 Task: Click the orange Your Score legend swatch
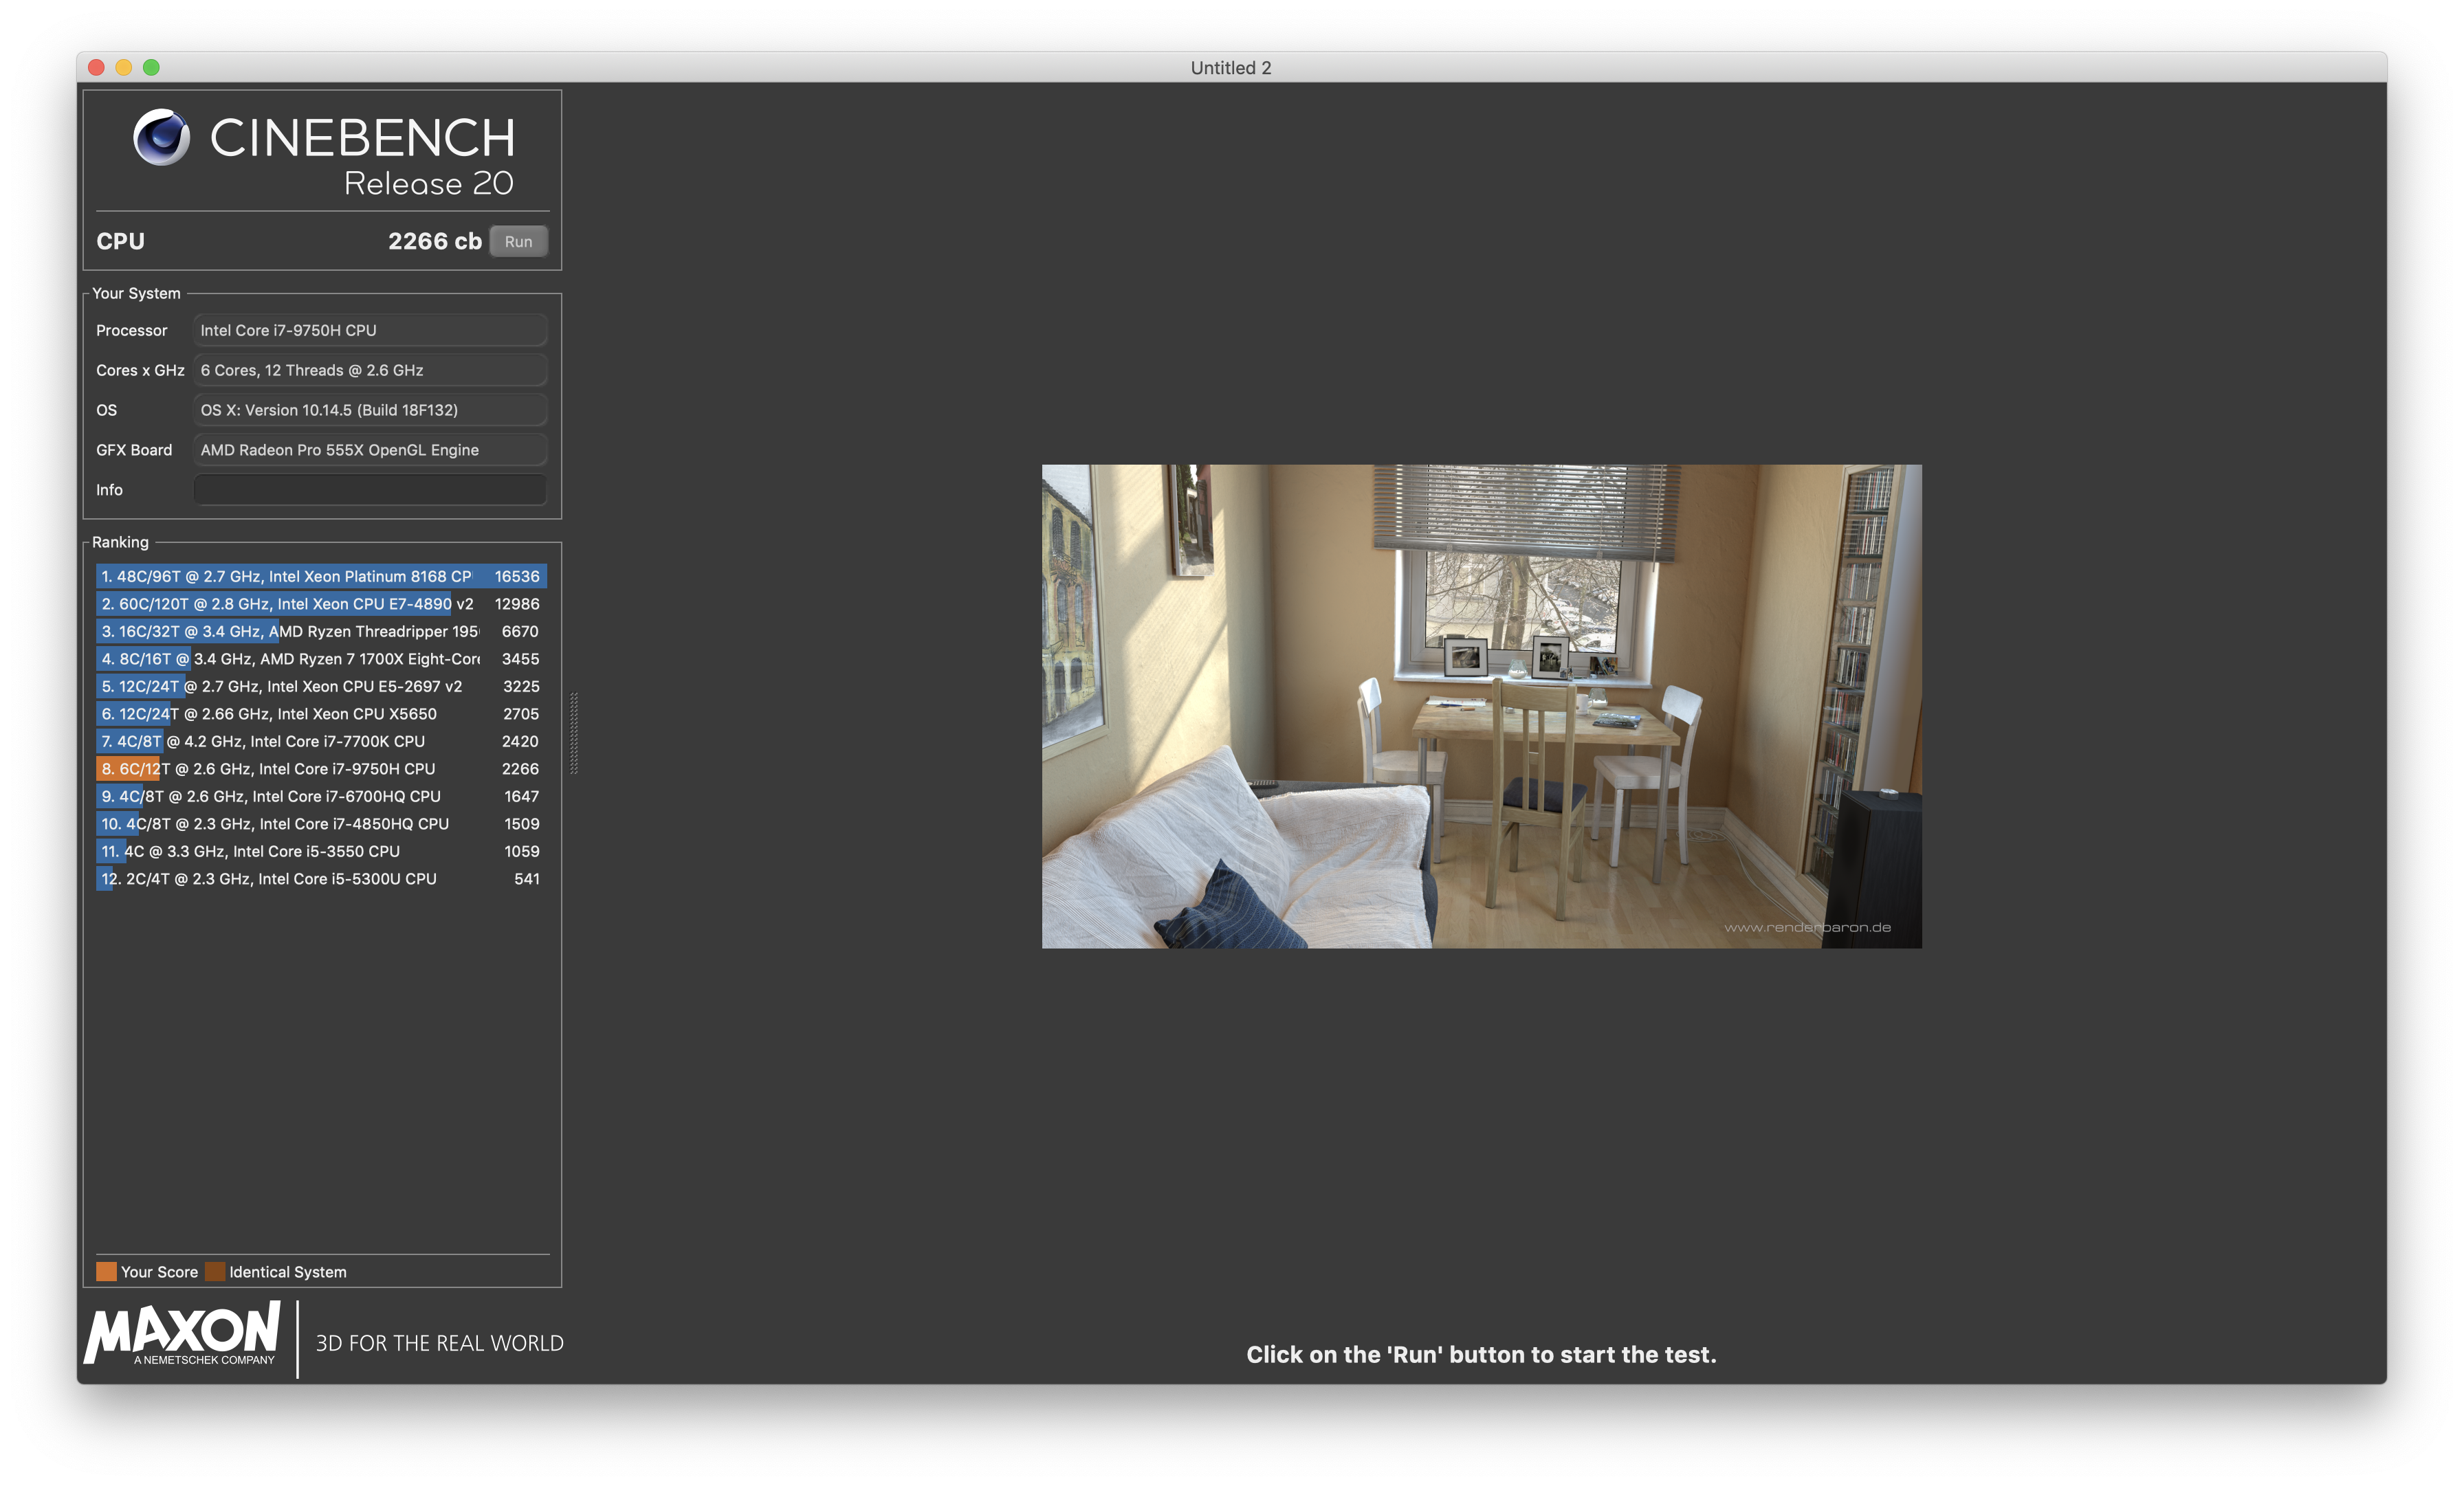click(106, 1272)
